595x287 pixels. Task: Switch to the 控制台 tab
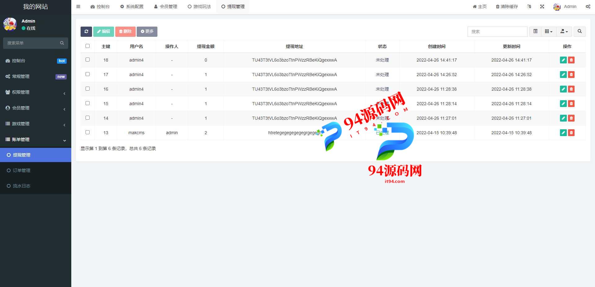point(100,6)
